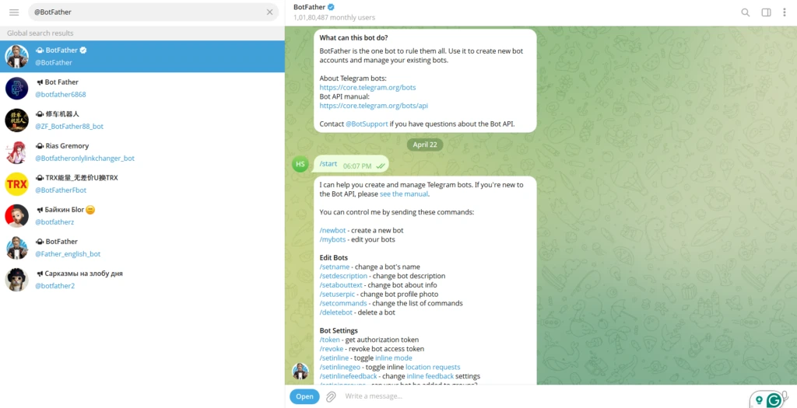Open the three-dot chat options menu

click(x=785, y=12)
